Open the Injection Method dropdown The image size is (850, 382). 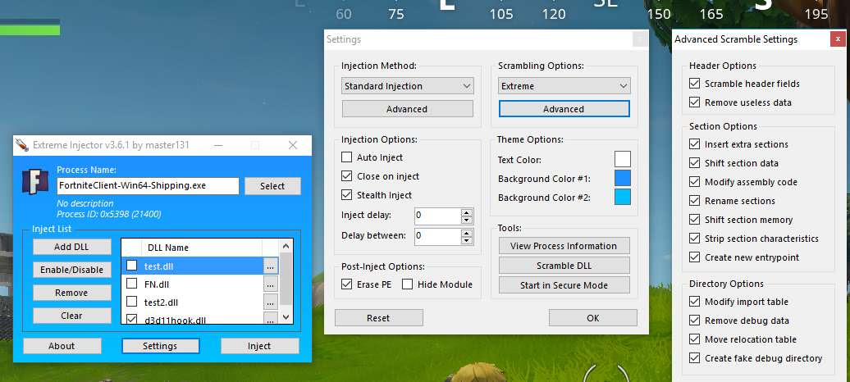(408, 86)
